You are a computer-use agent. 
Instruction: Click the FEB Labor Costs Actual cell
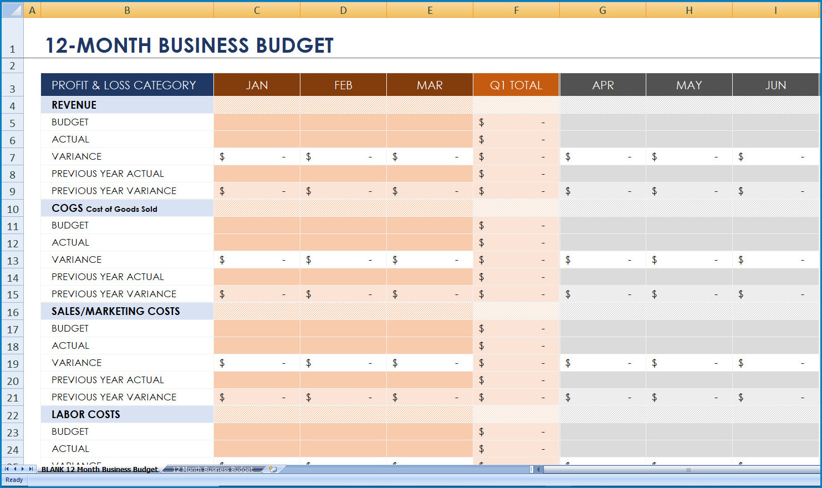(343, 449)
